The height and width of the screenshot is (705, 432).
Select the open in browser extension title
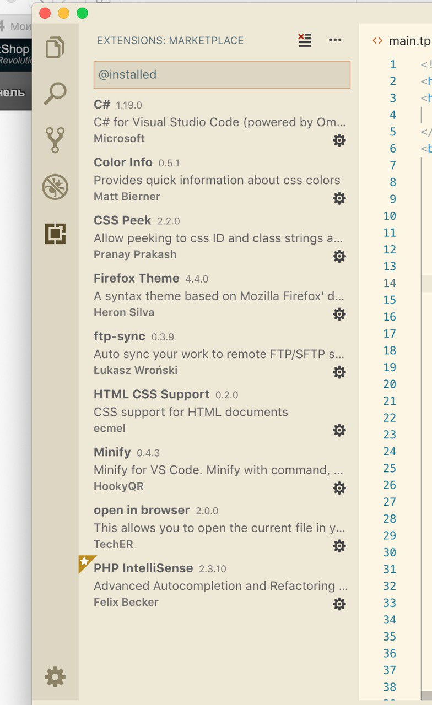click(x=142, y=510)
